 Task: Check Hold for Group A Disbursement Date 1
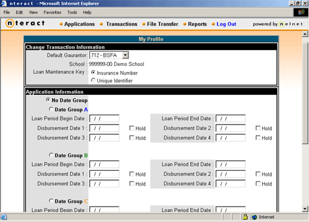[132, 128]
